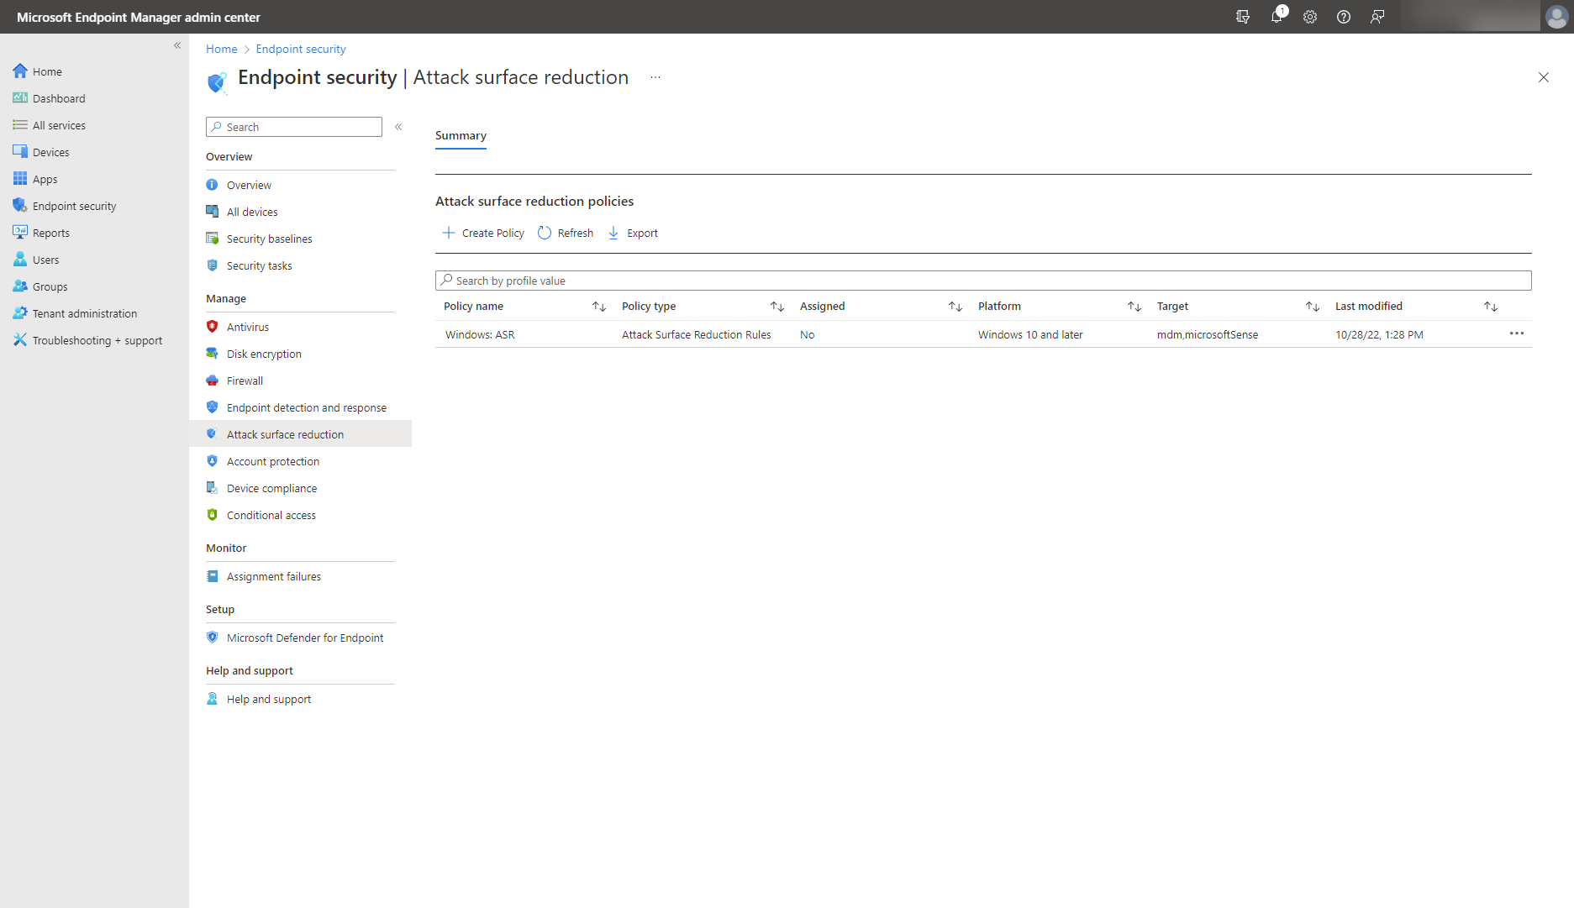Click the mdm,microsoftSense target cell
Image resolution: width=1574 pixels, height=908 pixels.
1208,334
